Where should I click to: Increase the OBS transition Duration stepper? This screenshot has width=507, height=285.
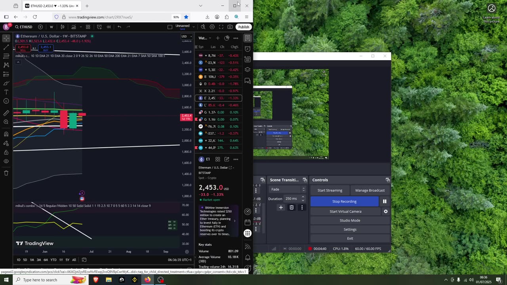click(303, 197)
